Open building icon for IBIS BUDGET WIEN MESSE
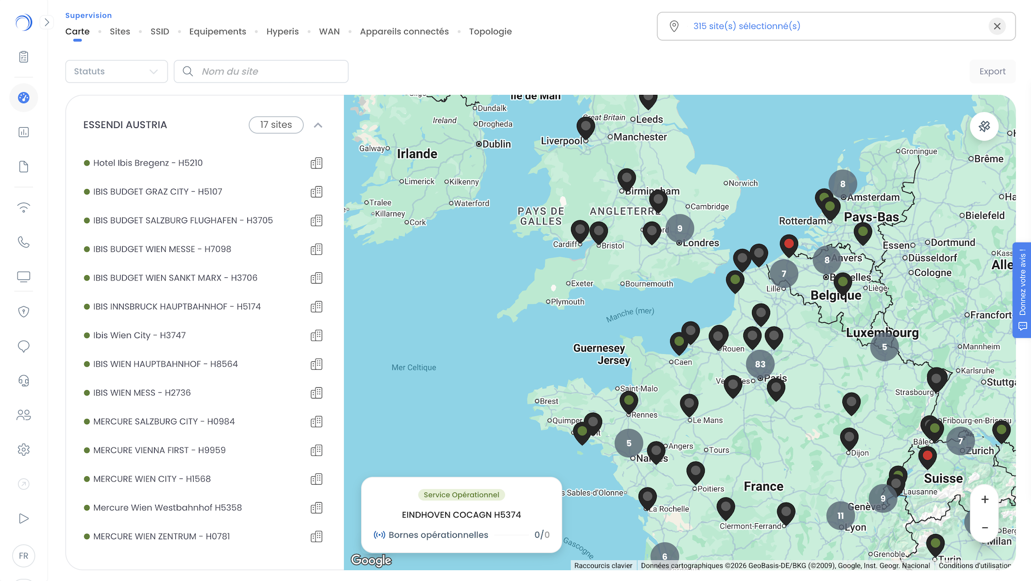Image resolution: width=1031 pixels, height=581 pixels. (317, 250)
